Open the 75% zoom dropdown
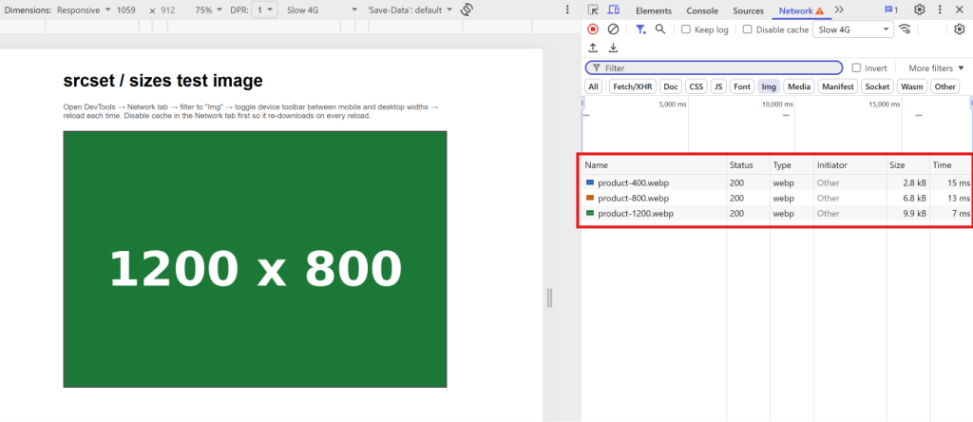Viewport: 973px width, 422px height. (x=208, y=10)
